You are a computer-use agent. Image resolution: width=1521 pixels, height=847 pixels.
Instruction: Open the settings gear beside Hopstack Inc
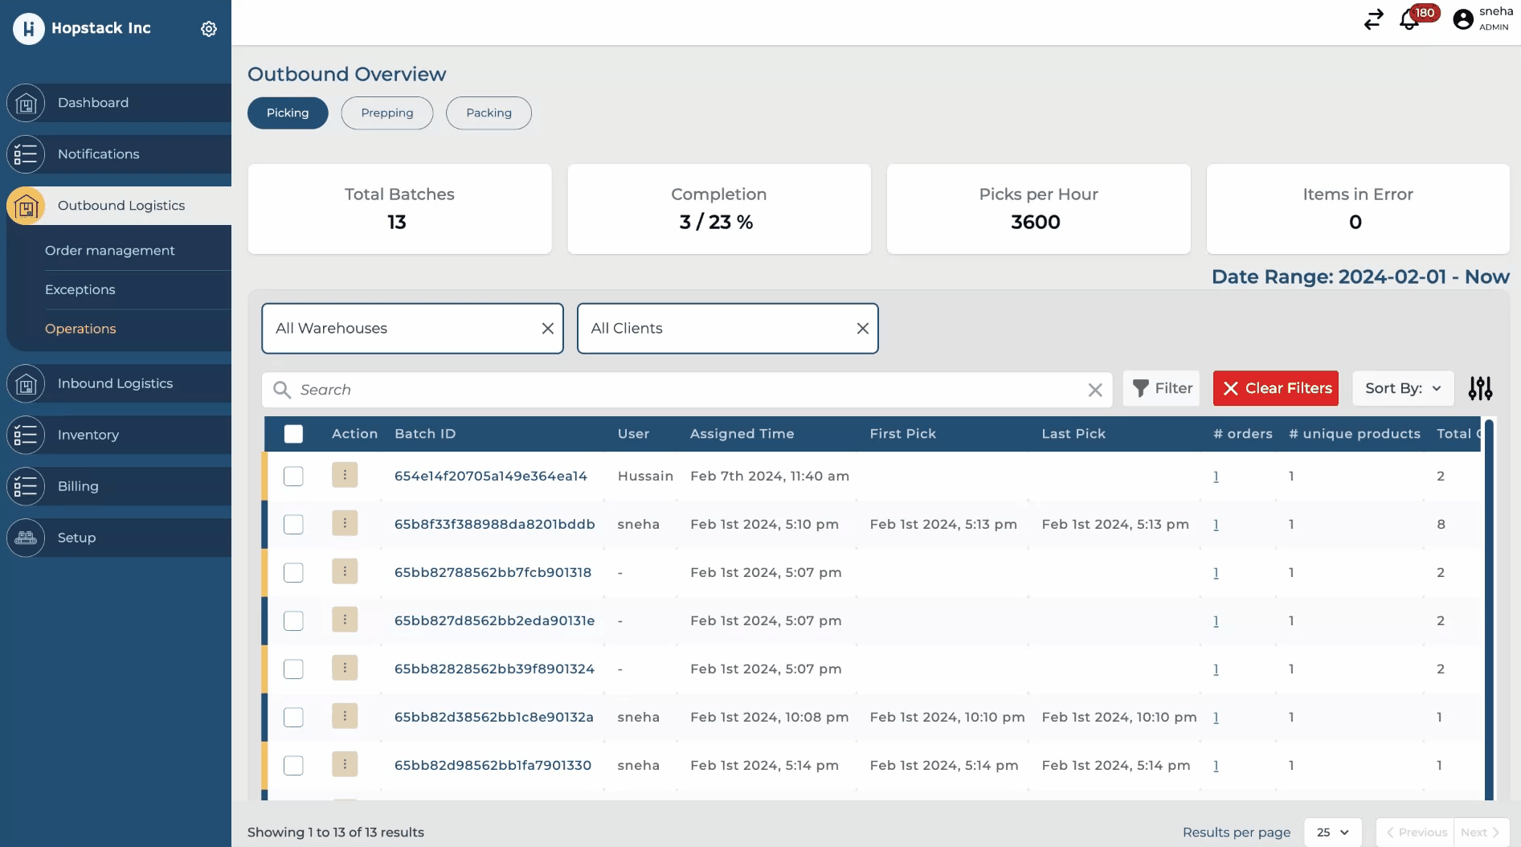tap(209, 29)
